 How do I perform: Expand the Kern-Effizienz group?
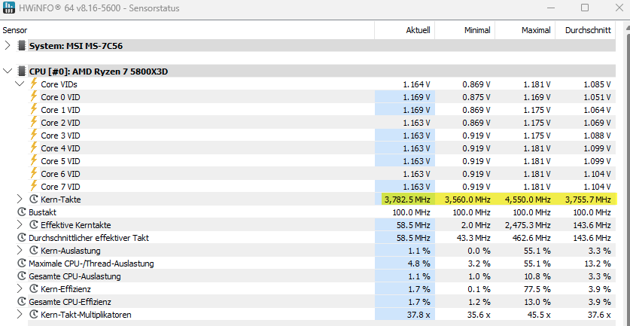coord(20,288)
